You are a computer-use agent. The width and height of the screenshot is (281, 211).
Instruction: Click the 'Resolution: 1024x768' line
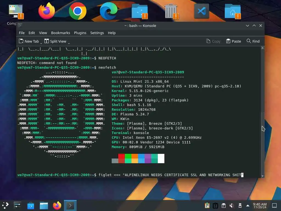[x=134, y=109]
